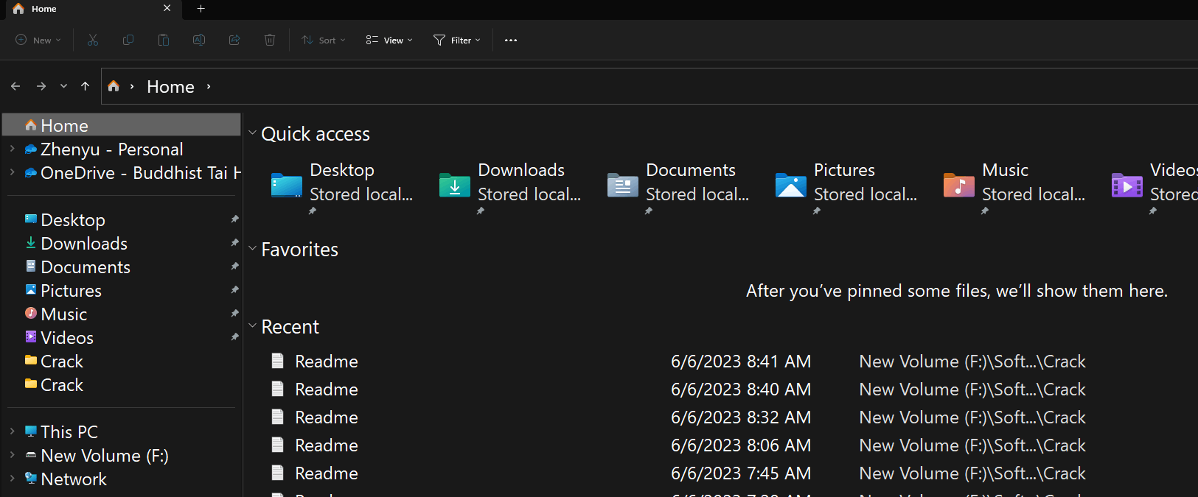The width and height of the screenshot is (1198, 497).
Task: Click path of Readme modified 8:40 AM
Action: [972, 389]
